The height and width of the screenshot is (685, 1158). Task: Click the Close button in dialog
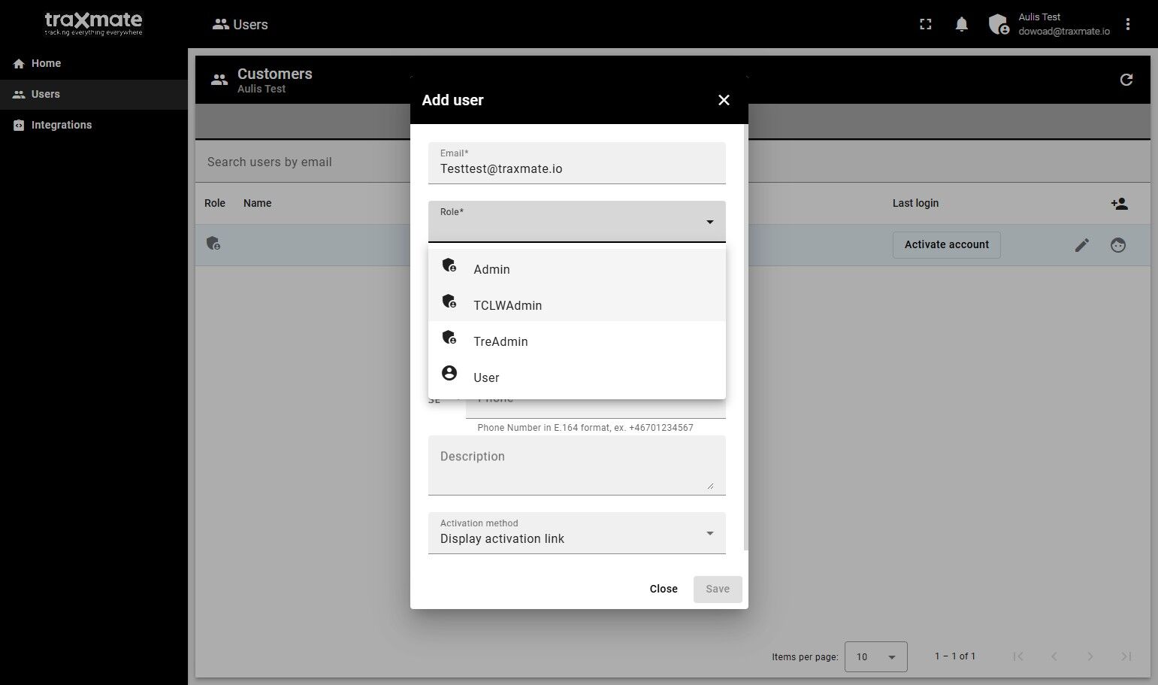(x=664, y=589)
